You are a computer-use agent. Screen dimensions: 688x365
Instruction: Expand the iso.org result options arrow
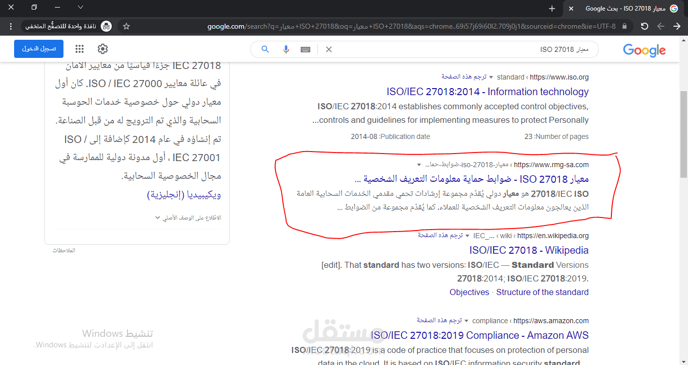click(x=491, y=77)
